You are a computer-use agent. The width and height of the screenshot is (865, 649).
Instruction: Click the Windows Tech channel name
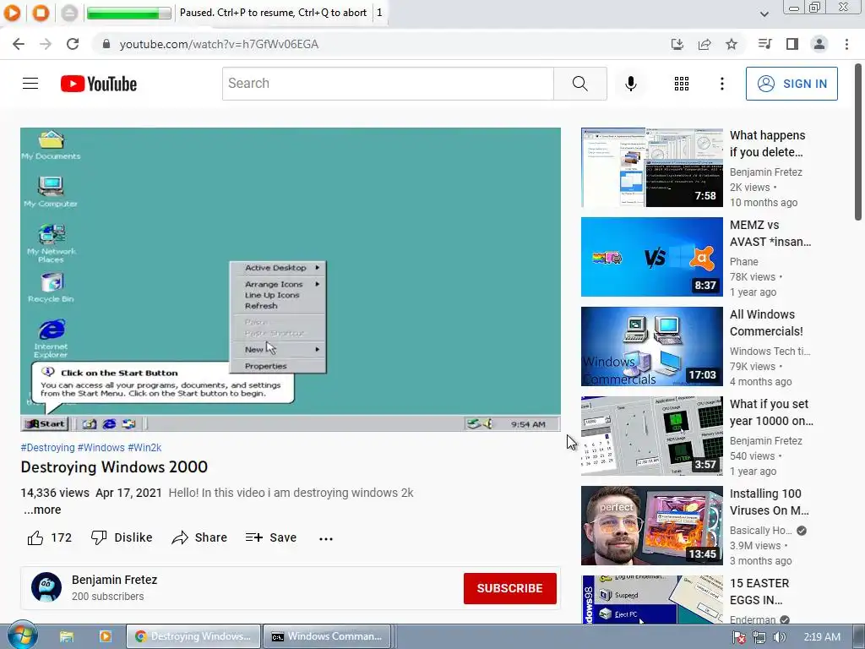click(x=770, y=351)
